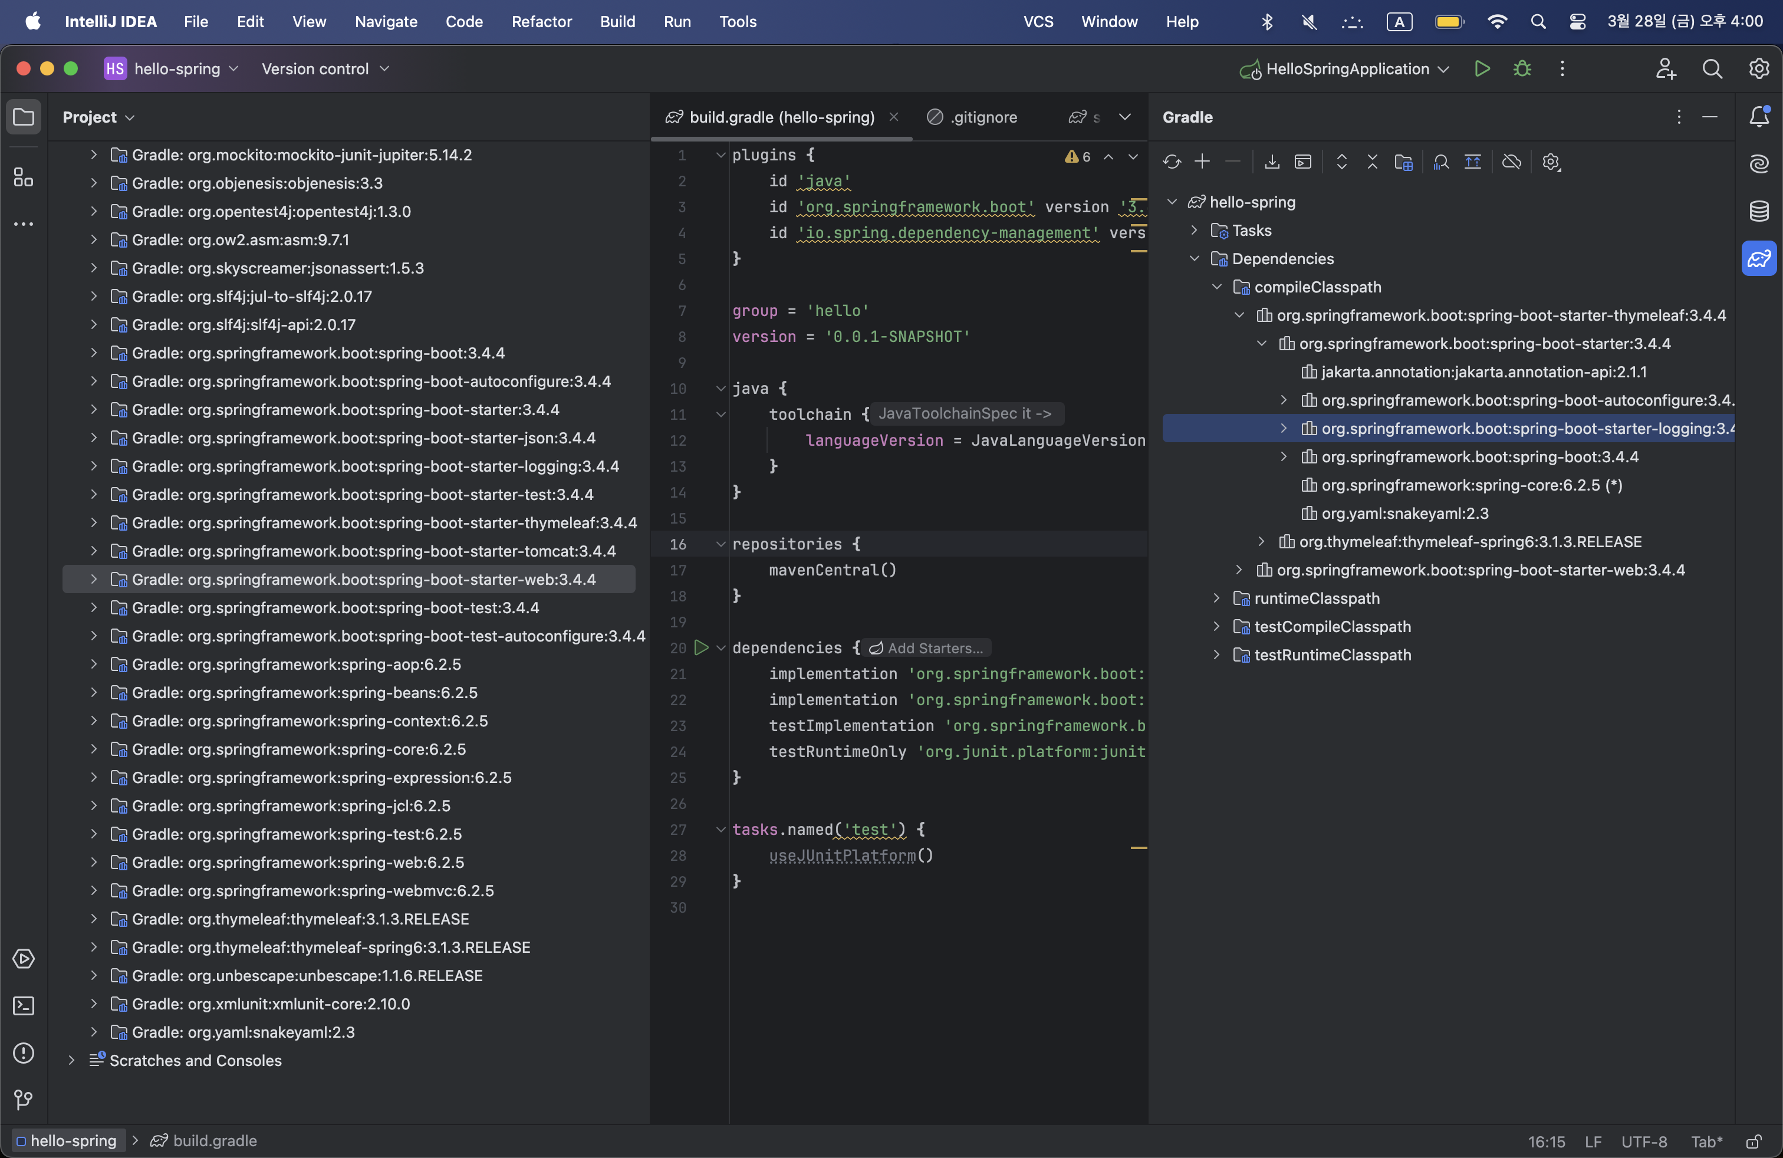Expand the runtimeClasspath node
The width and height of the screenshot is (1783, 1158).
[x=1216, y=598]
